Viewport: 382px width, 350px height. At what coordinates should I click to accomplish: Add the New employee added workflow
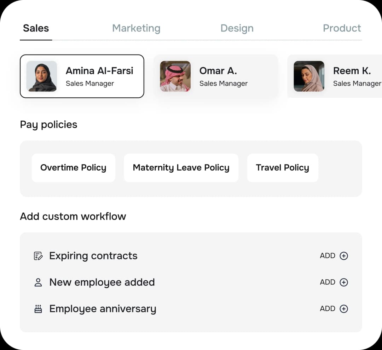[334, 282]
